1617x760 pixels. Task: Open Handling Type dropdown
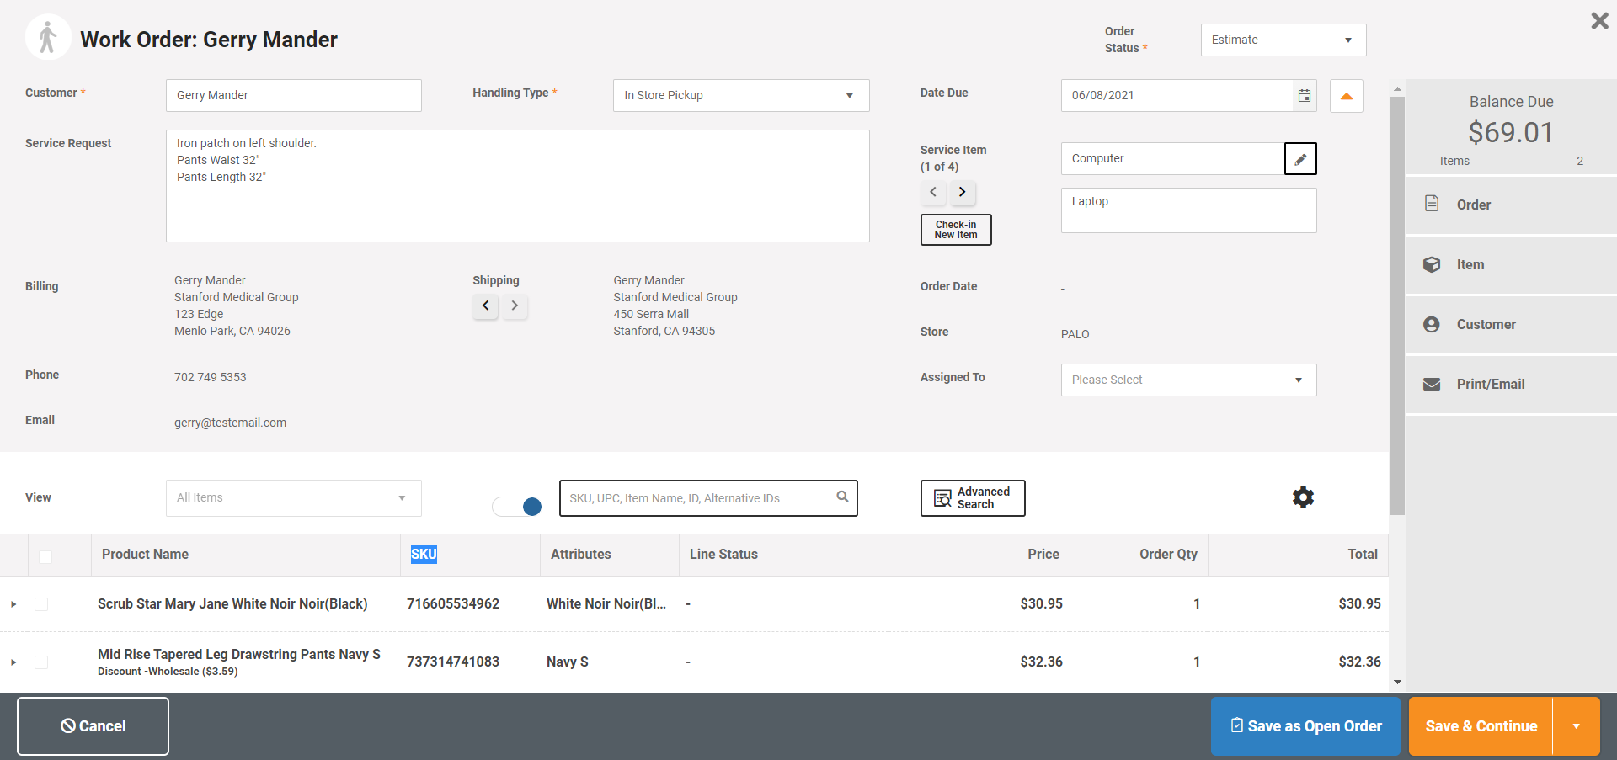point(741,96)
